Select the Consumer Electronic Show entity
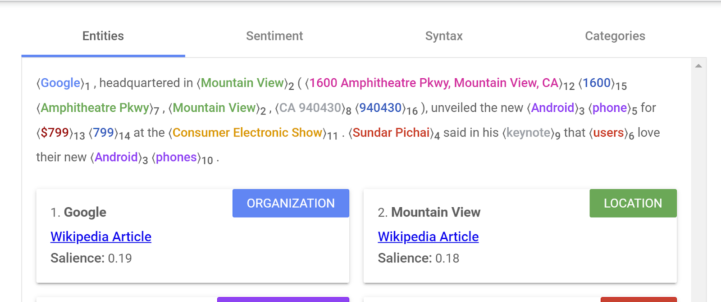This screenshot has height=302, width=721. point(247,133)
